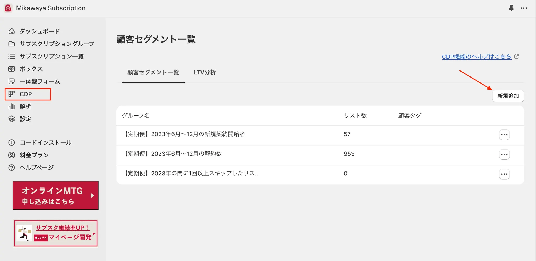536x261 pixels.
Task: Open the CDP grid icon
Action: click(x=12, y=94)
